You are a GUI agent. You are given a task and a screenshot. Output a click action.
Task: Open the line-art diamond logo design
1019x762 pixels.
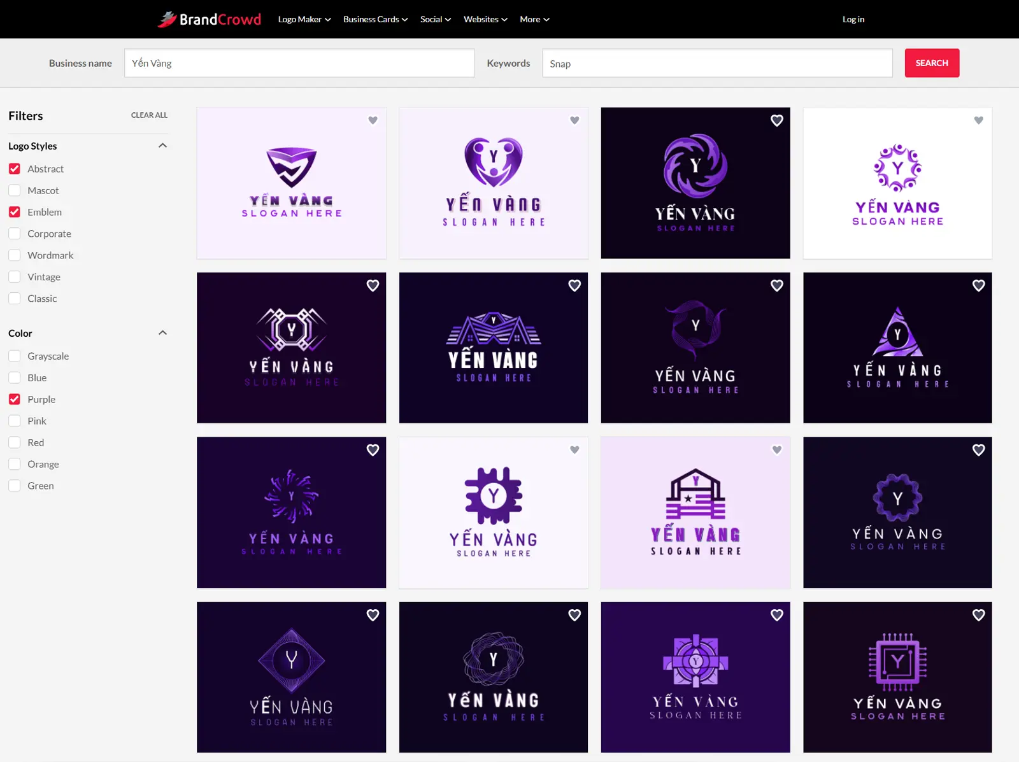tap(292, 678)
